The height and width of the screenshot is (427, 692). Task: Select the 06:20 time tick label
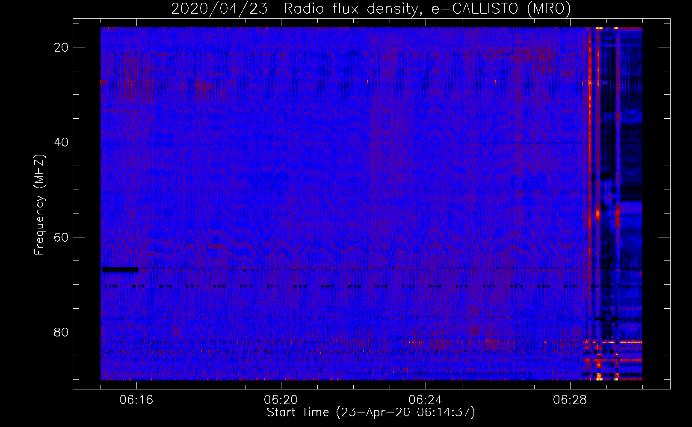click(x=281, y=400)
